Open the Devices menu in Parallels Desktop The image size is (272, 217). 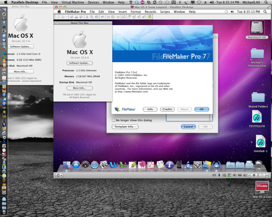coord(93,2)
